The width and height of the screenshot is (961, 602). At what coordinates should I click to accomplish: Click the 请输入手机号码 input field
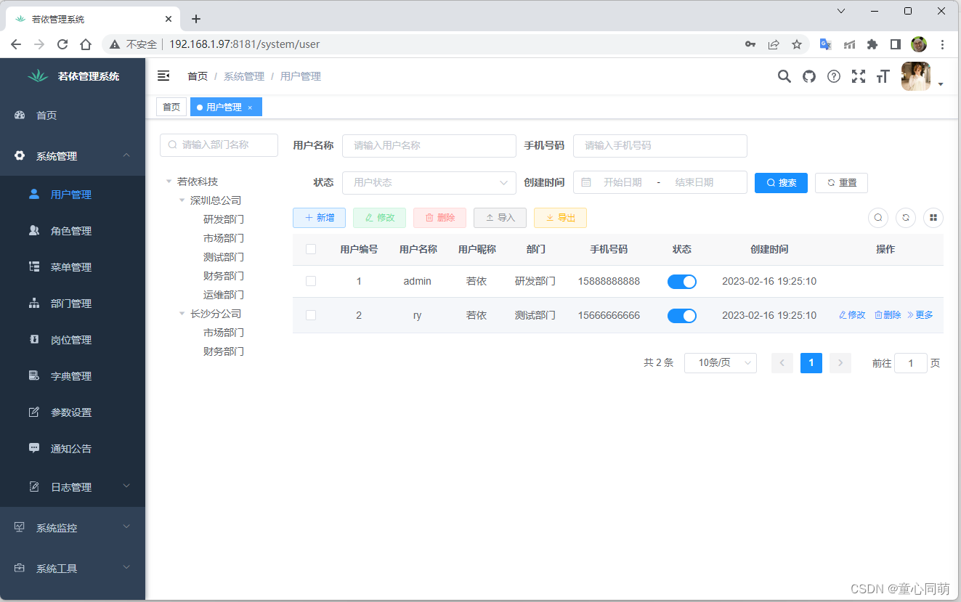pos(660,145)
